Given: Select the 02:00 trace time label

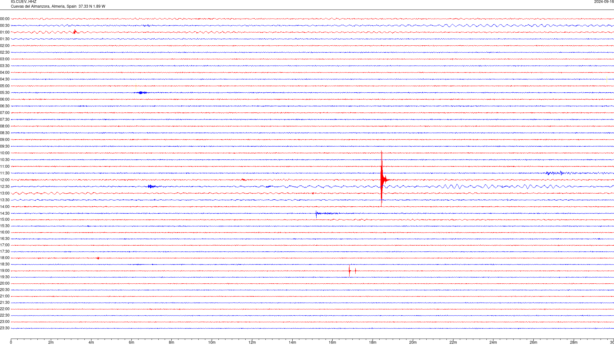Looking at the screenshot, I should 5,46.
